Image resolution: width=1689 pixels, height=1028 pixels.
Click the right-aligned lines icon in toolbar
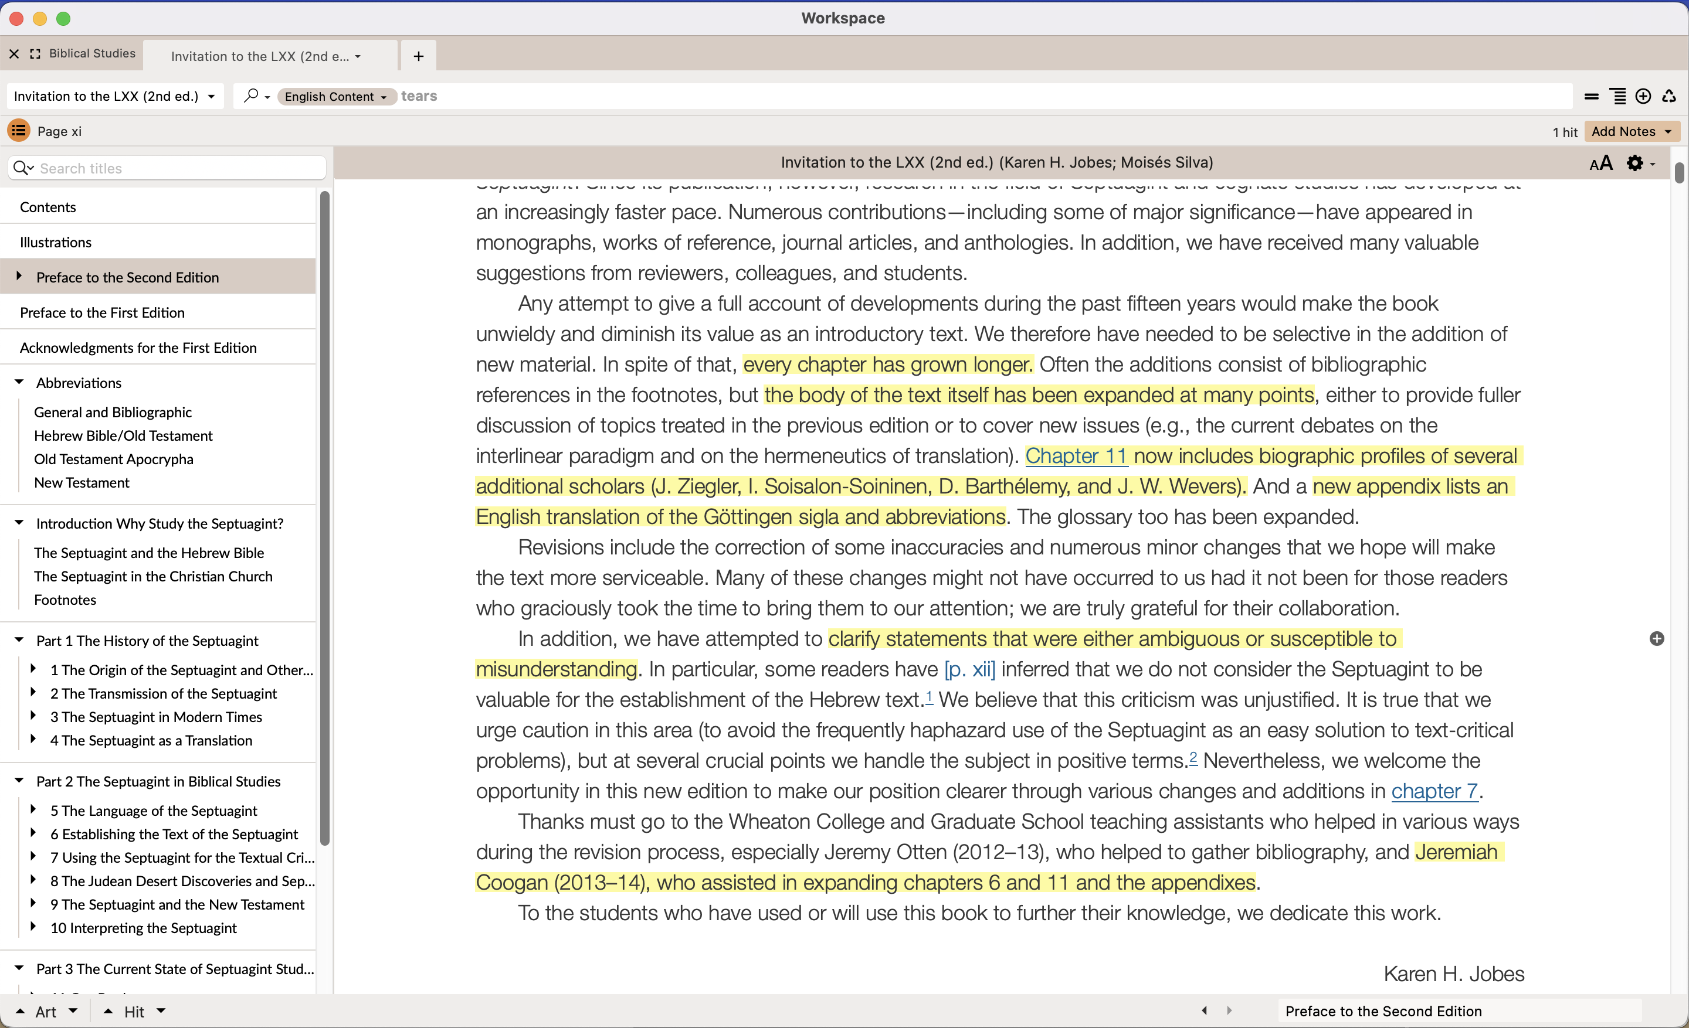click(x=1617, y=97)
